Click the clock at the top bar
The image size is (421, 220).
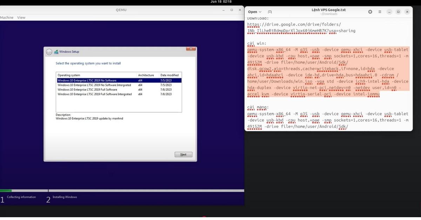pos(221,2)
